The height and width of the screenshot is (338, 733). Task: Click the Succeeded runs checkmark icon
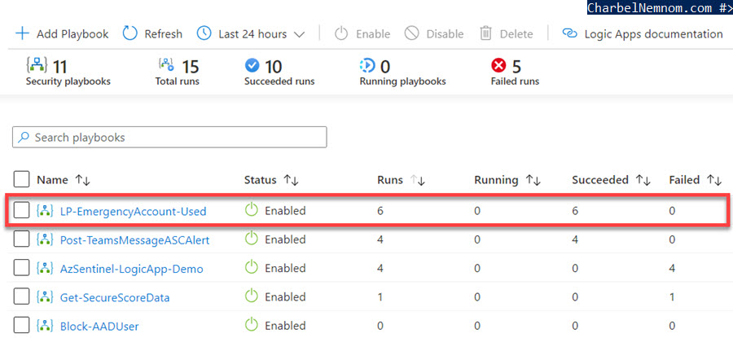(252, 66)
